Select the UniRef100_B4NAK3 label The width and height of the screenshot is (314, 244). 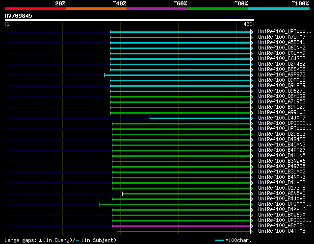[x=282, y=177]
